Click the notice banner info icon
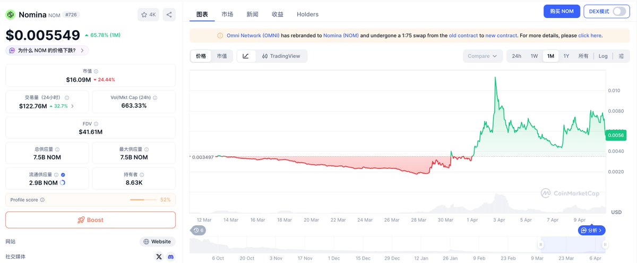 point(220,36)
